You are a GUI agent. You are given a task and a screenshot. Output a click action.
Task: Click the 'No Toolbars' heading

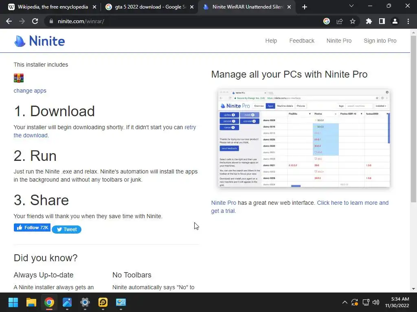(x=132, y=275)
